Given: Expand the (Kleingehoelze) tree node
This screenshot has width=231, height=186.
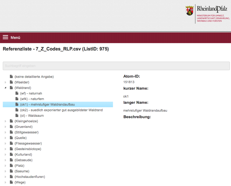Looking at the screenshot, I should [x=6, y=121].
